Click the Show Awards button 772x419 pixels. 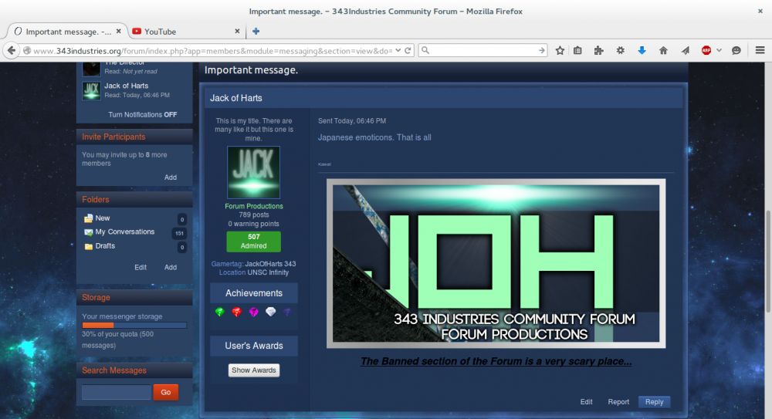pyautogui.click(x=253, y=370)
